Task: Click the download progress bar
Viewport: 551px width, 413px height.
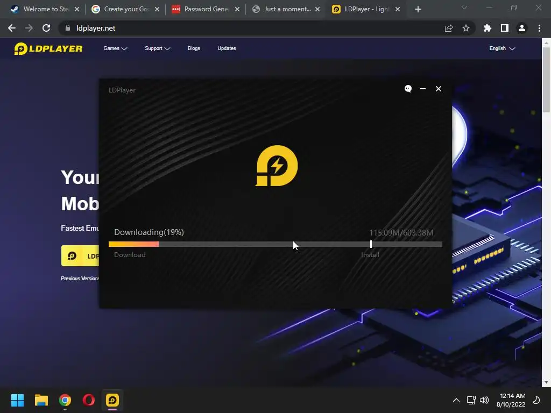Action: (x=275, y=244)
